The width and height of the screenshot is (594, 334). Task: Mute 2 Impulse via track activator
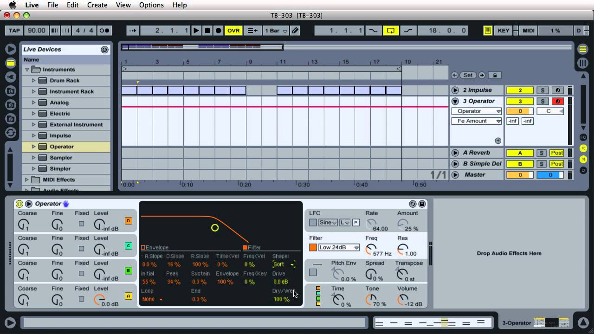pyautogui.click(x=520, y=90)
